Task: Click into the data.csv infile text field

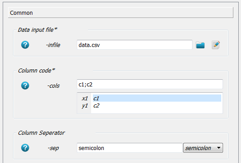Action: click(x=135, y=45)
